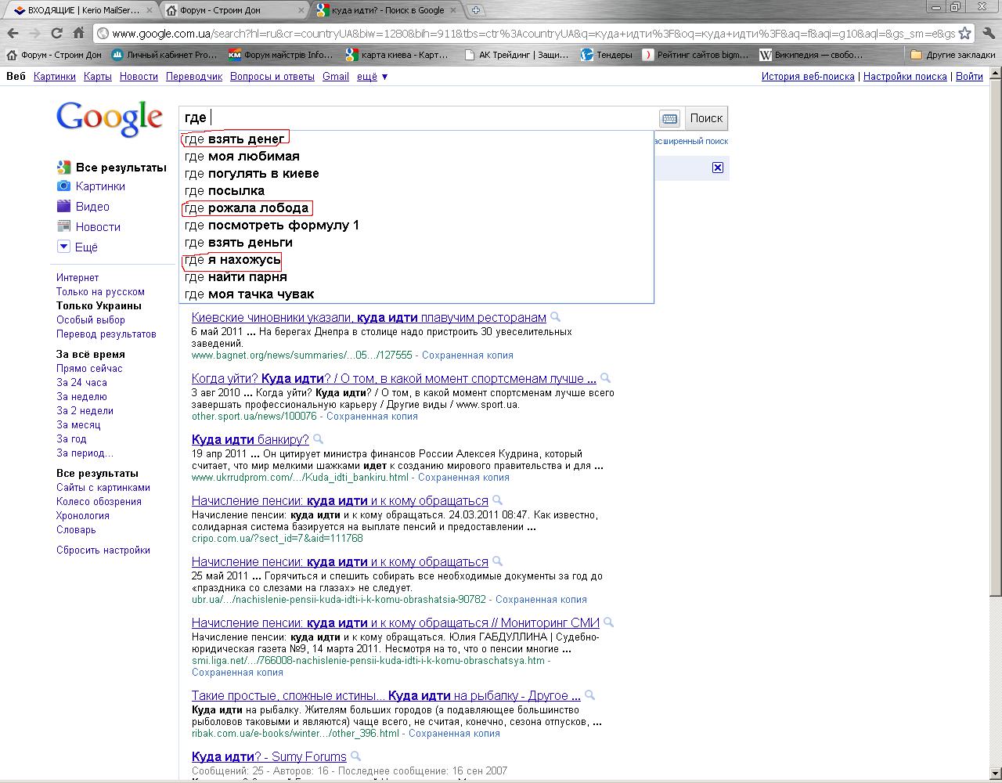Open Тендеры bookmark
1002x783 pixels.
607,55
